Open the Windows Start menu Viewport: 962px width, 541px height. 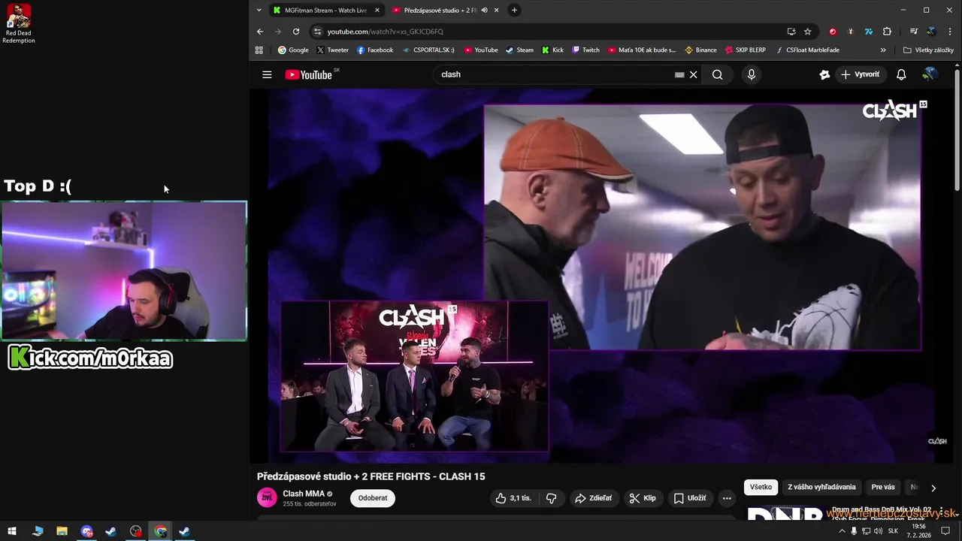tap(12, 531)
